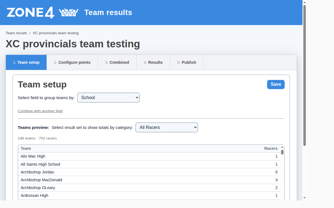Click Combine with another field link
The height and width of the screenshot is (208, 334).
click(40, 111)
